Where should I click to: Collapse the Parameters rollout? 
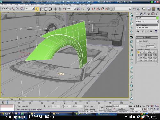coord(147,38)
